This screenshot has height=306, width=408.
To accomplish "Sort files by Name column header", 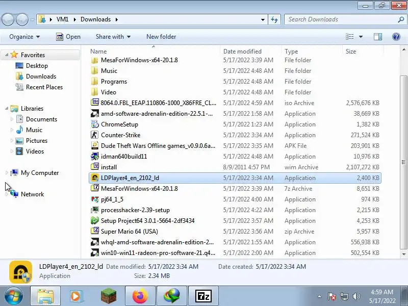I will pyautogui.click(x=155, y=52).
